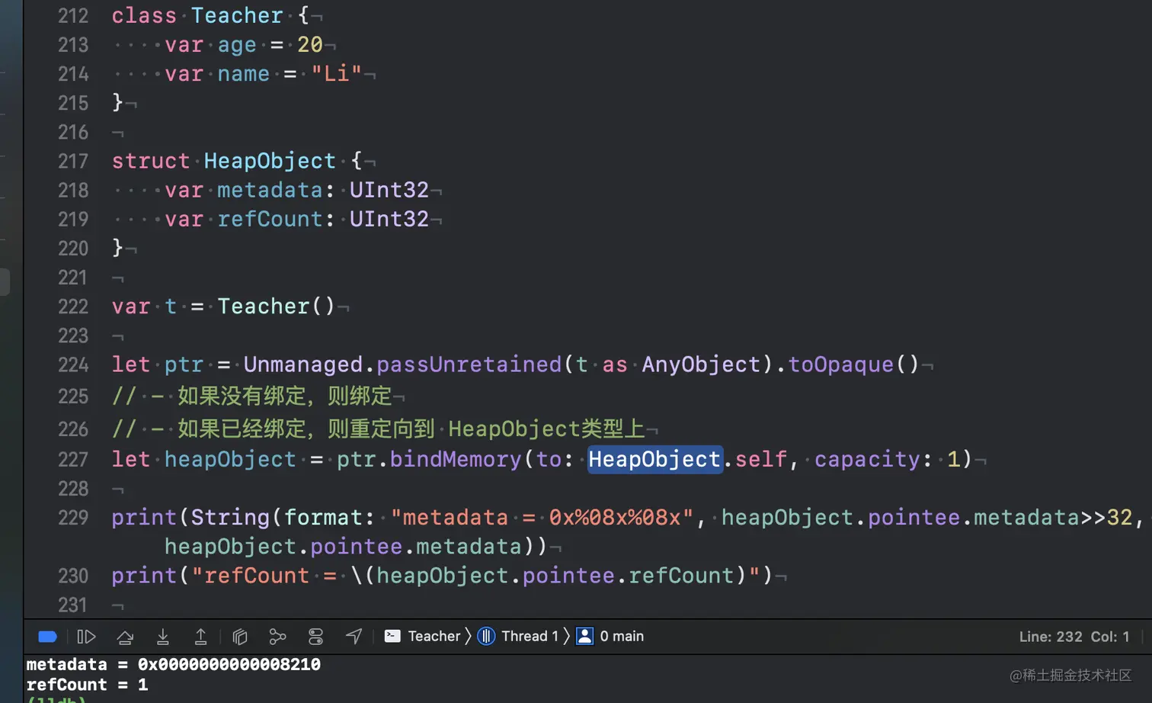The width and height of the screenshot is (1152, 703).
Task: Open the Environment Overrides icon
Action: 315,637
